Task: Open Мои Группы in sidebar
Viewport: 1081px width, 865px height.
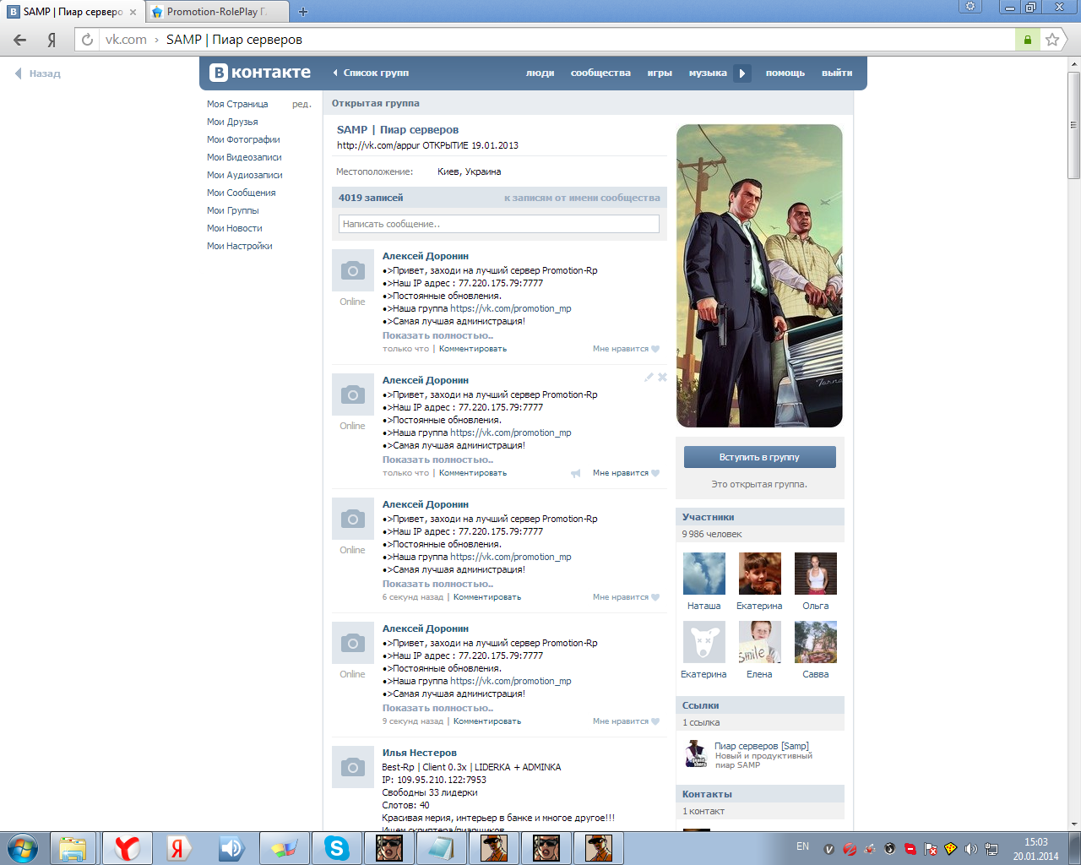Action: pos(233,210)
